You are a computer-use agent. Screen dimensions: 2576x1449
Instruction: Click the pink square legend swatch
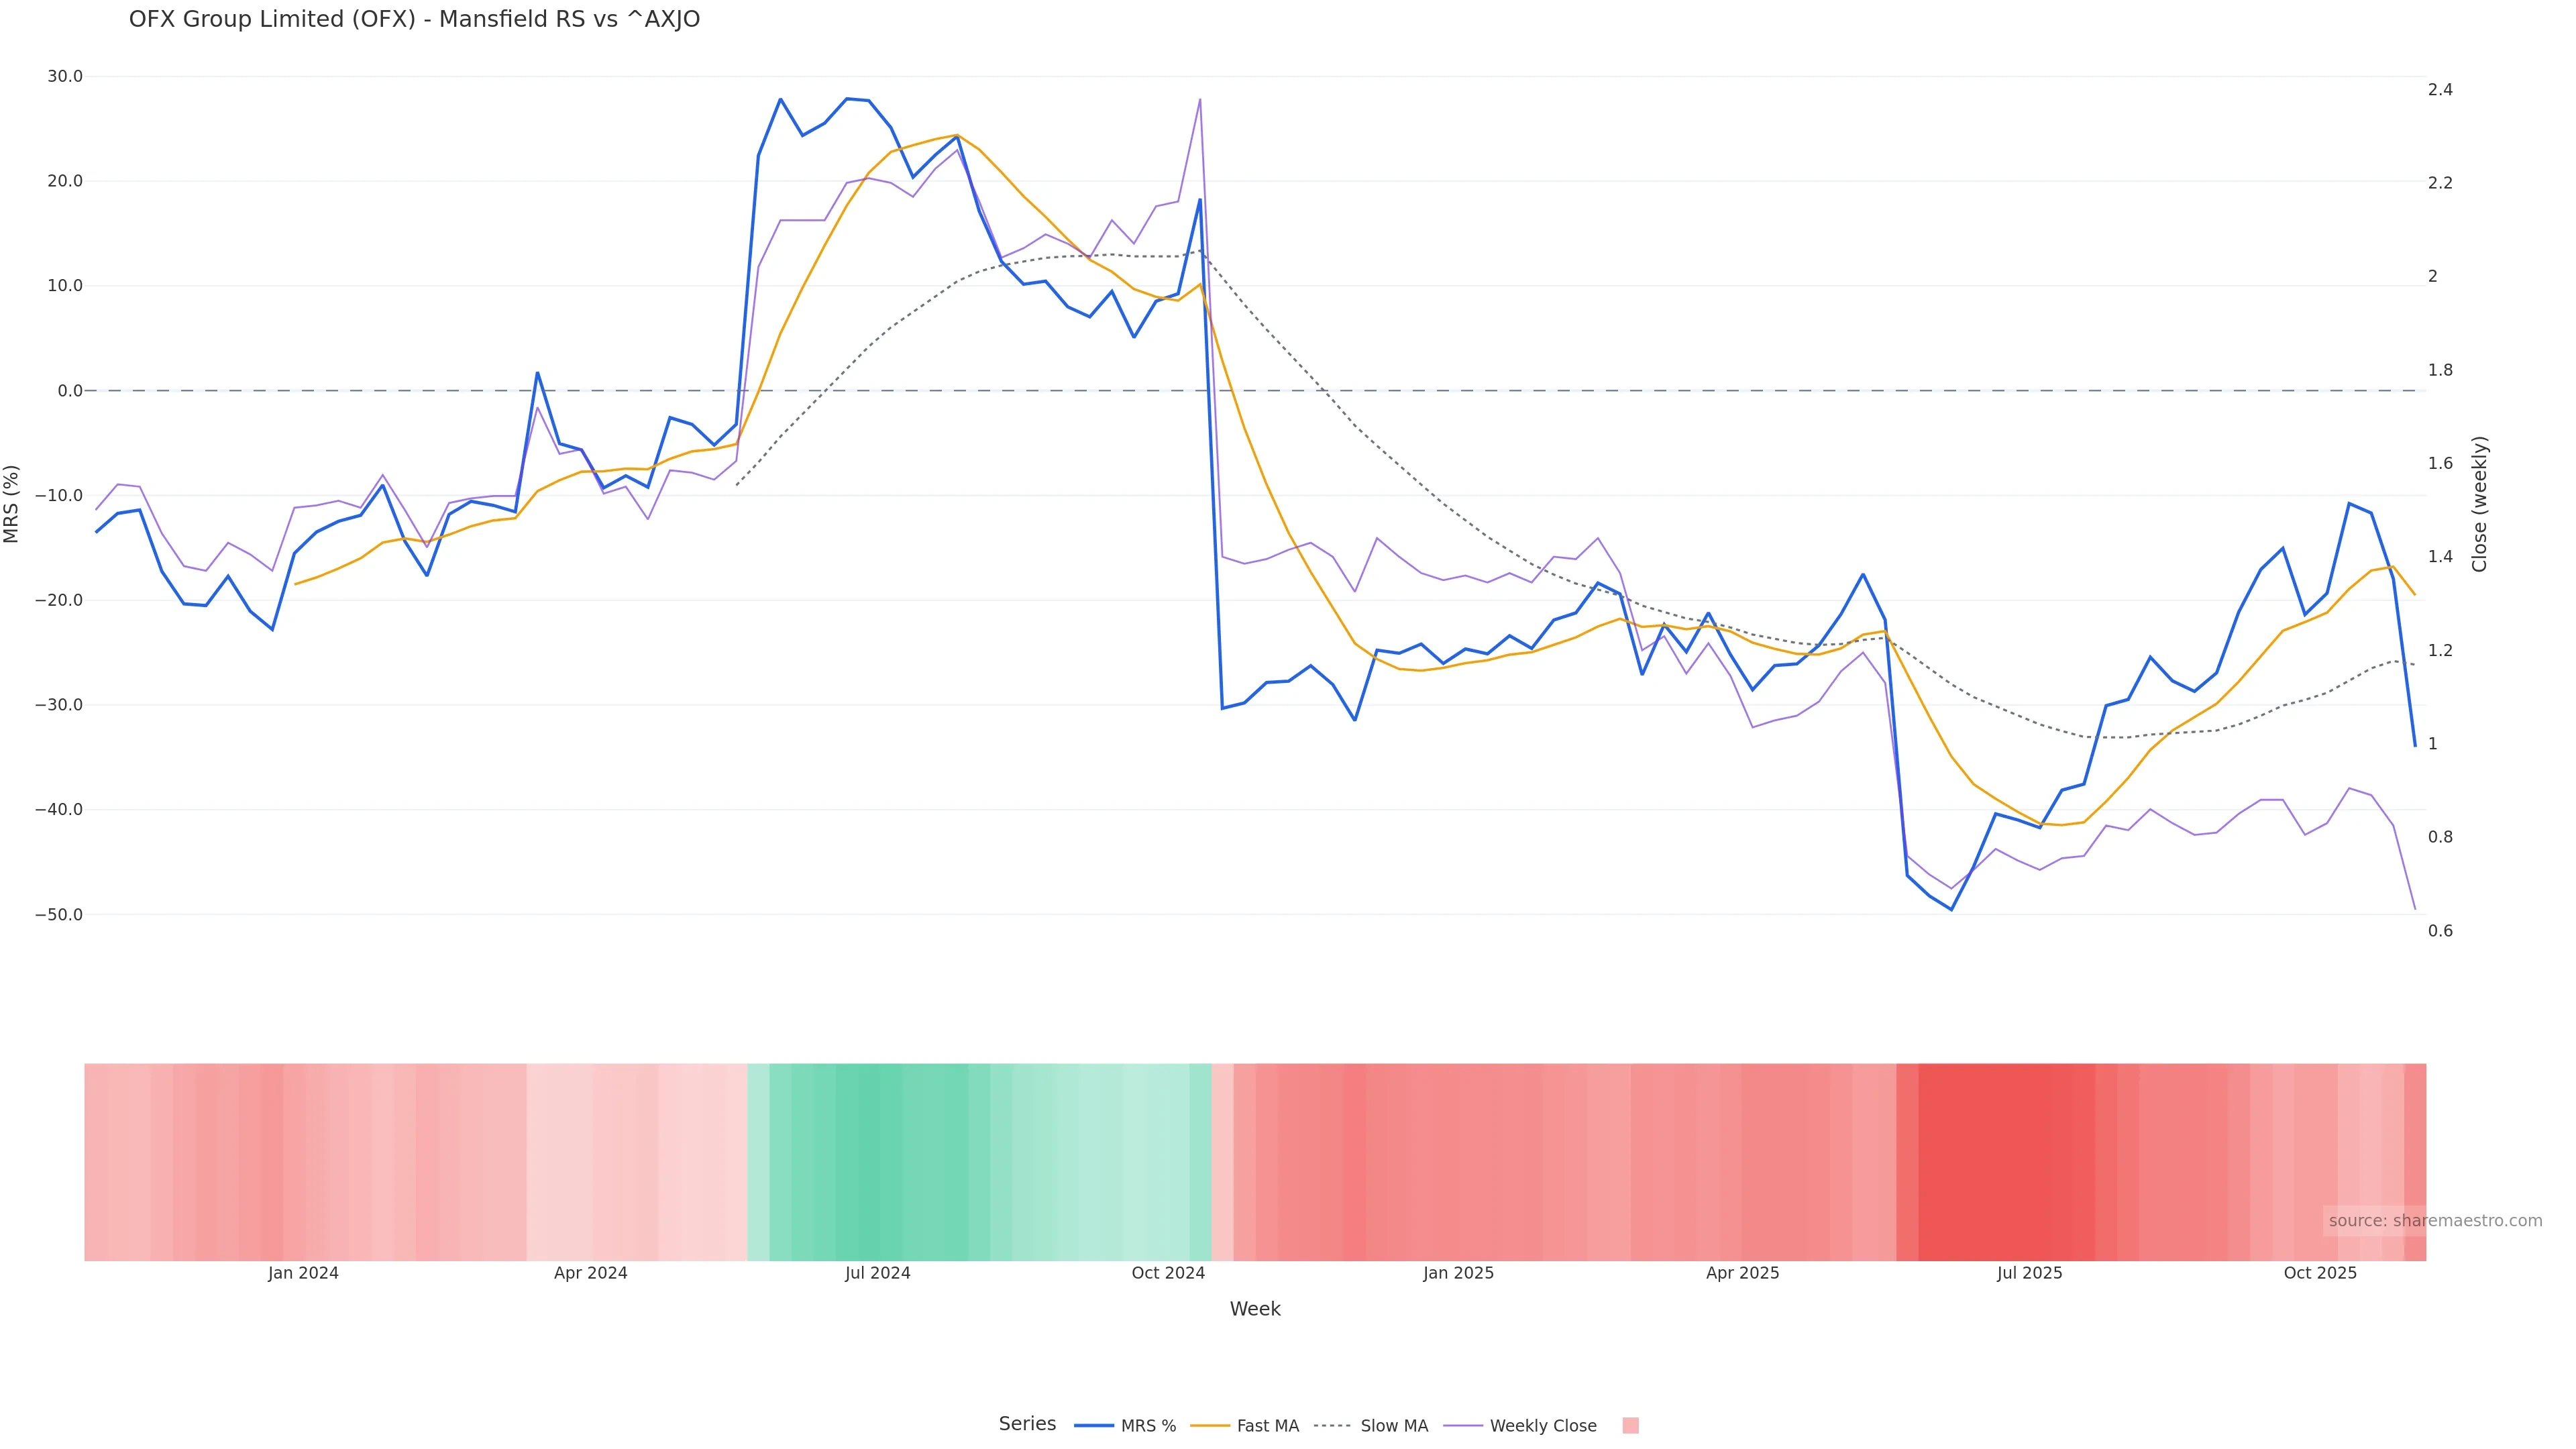pos(1630,1425)
